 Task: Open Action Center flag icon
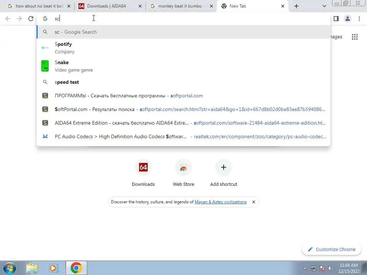tap(322, 268)
